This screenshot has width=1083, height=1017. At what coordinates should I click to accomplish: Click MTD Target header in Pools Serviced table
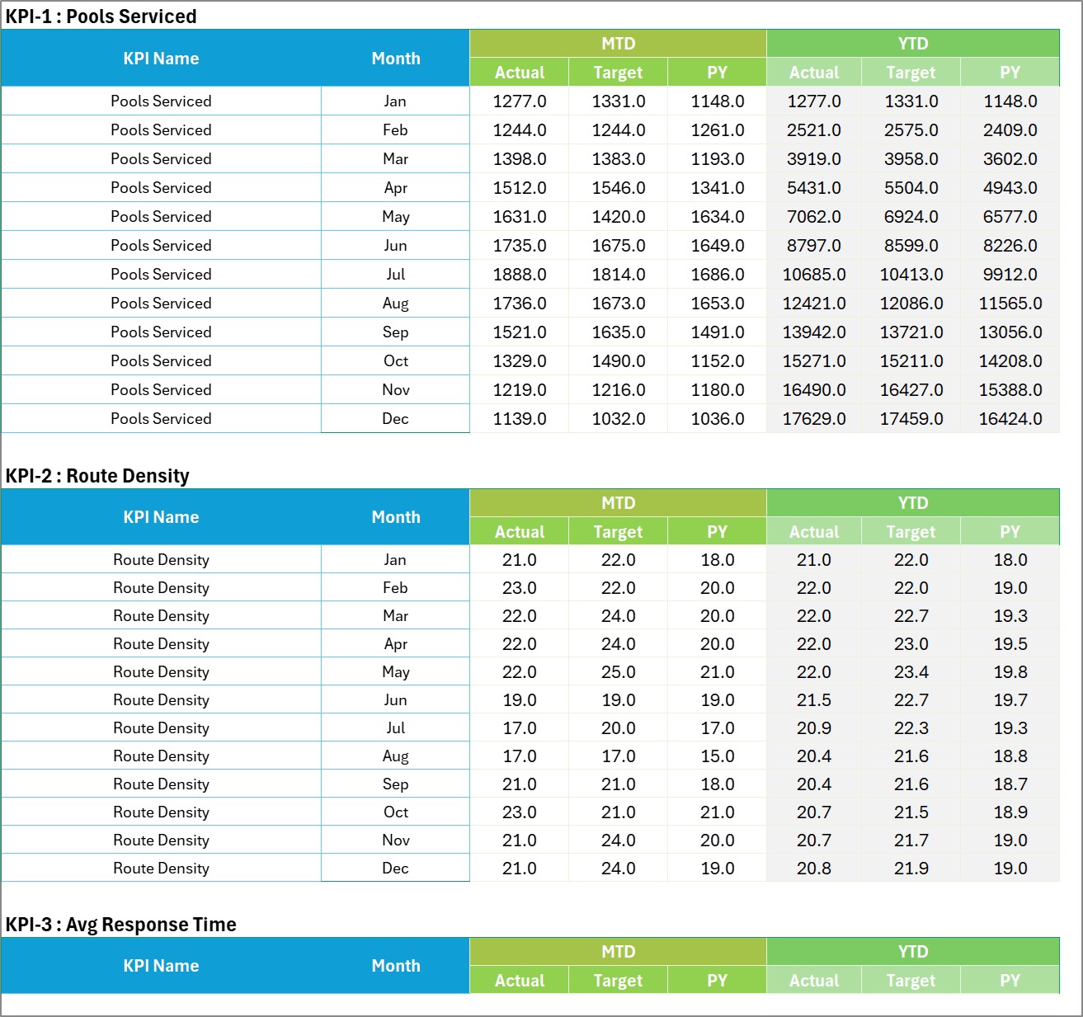(619, 73)
